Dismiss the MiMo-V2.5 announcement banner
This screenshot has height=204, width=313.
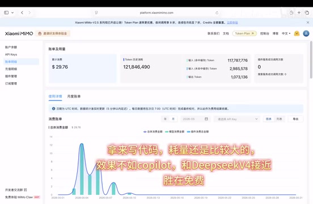pos(308,23)
